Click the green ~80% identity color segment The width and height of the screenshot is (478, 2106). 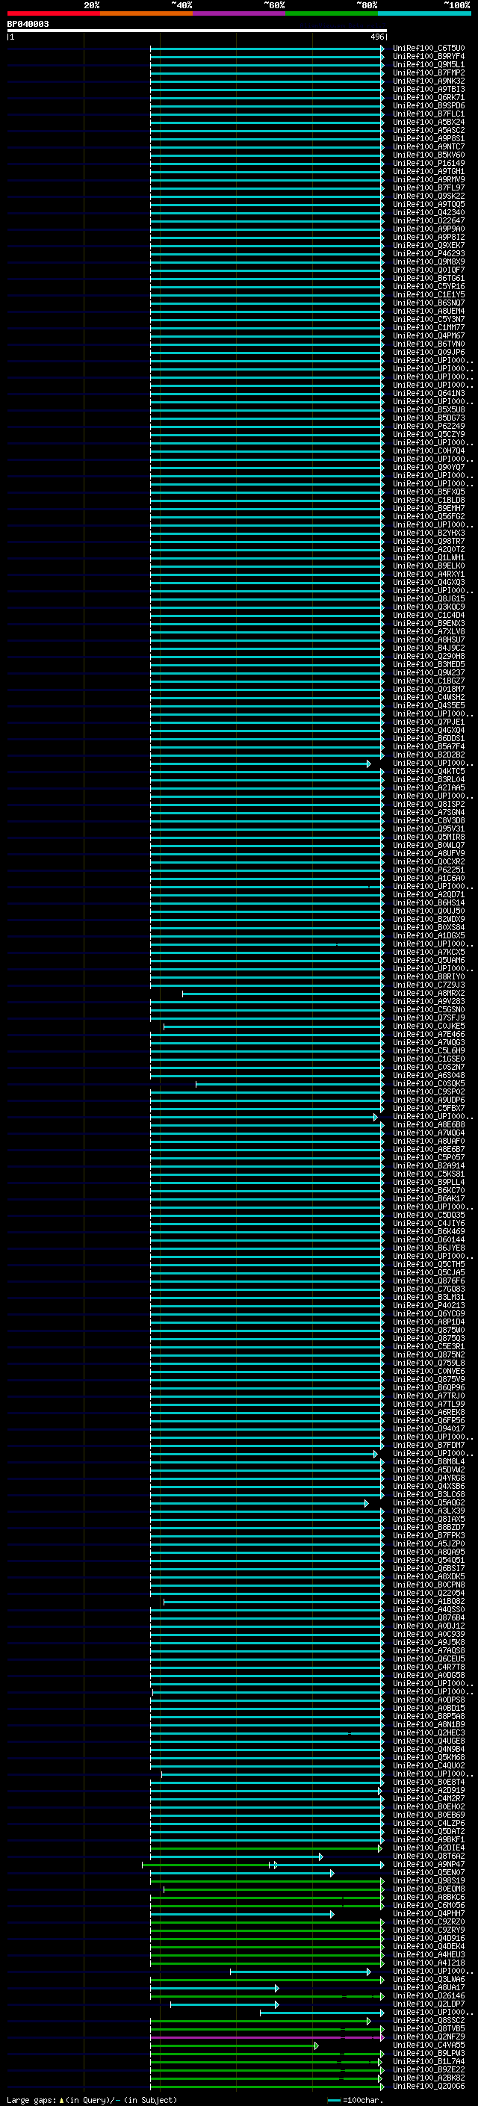coord(331,13)
